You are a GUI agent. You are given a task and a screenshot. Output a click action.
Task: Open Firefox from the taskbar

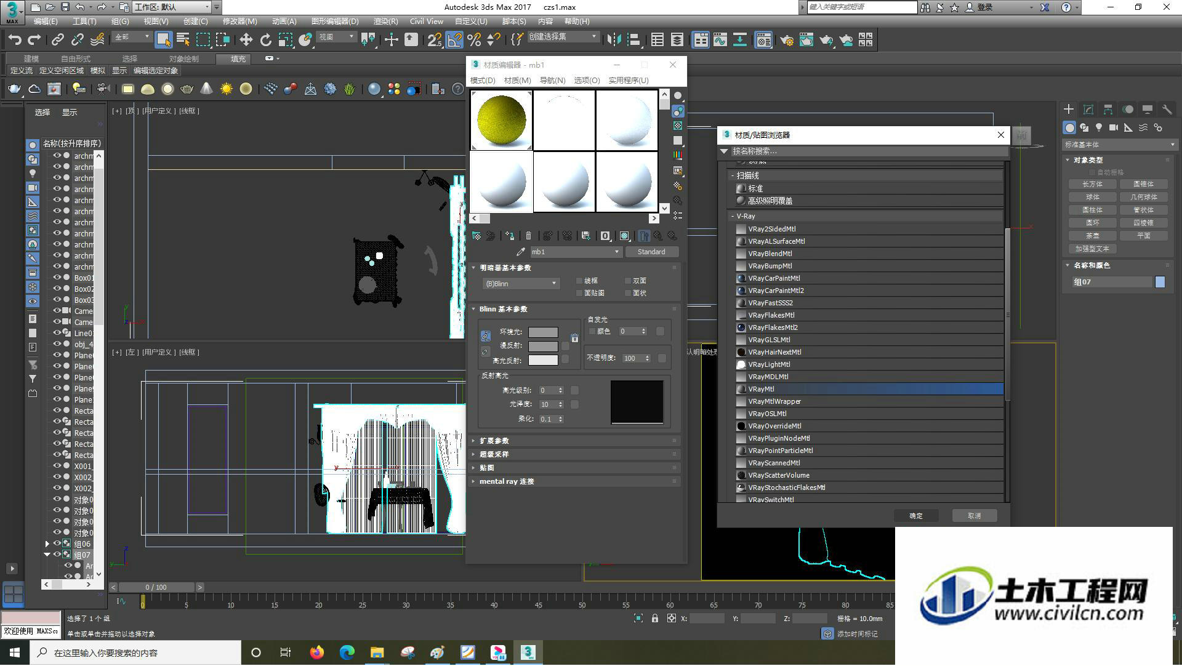point(317,652)
